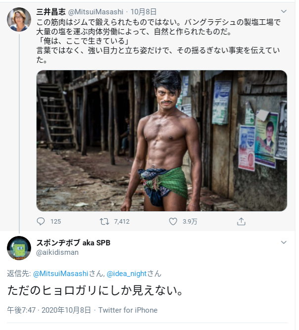
Task: Click the @aikidisman handle
Action: coord(57,252)
